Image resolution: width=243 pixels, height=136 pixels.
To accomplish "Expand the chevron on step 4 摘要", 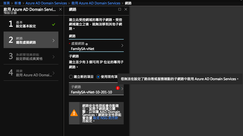I will tap(54, 73).
